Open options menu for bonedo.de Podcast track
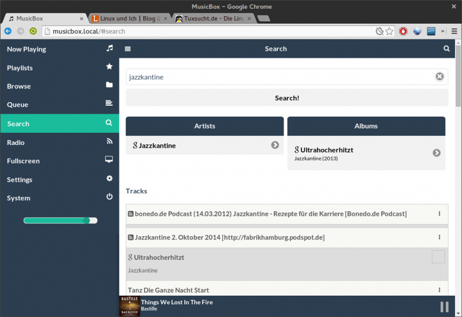 (x=439, y=214)
